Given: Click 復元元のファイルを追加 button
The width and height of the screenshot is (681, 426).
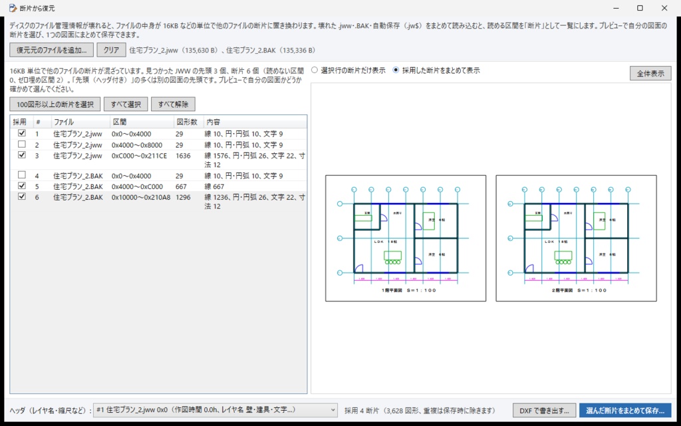Looking at the screenshot, I should pos(52,50).
